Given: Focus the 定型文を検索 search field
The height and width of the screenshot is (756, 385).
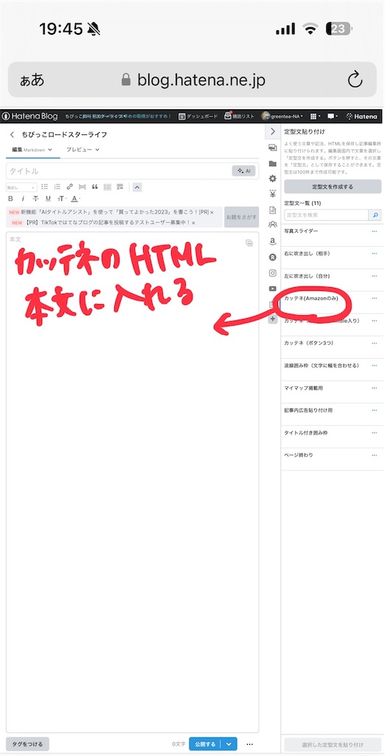Looking at the screenshot, I should [326, 215].
